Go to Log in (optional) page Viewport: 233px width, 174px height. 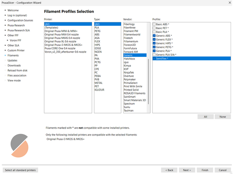point(17,15)
